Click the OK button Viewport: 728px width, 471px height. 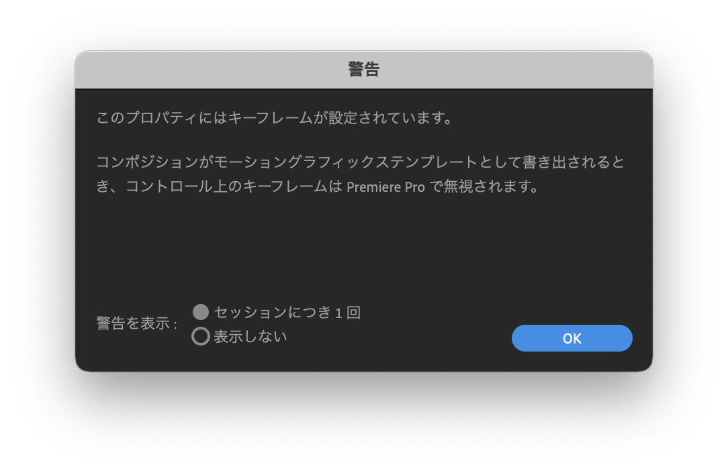[572, 338]
